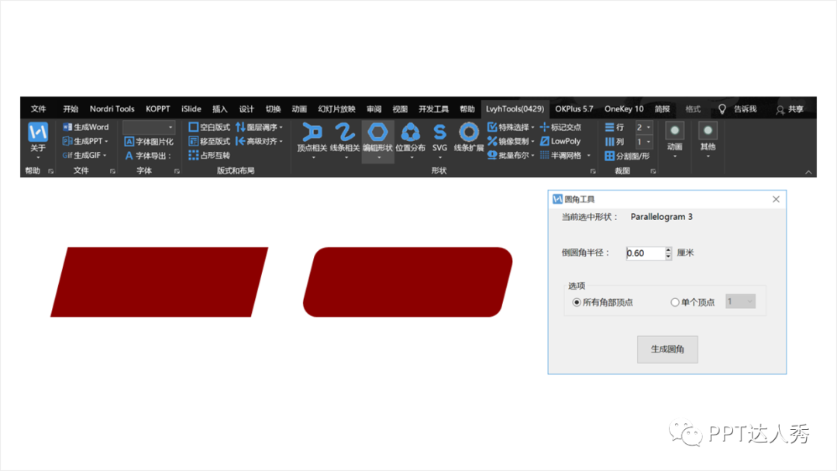
Task: Click the 位置分布 position distribution icon
Action: 410,132
